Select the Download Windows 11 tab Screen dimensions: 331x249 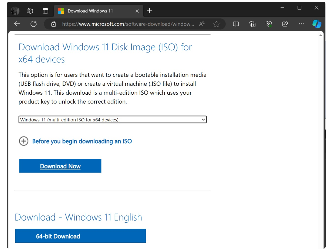click(98, 11)
